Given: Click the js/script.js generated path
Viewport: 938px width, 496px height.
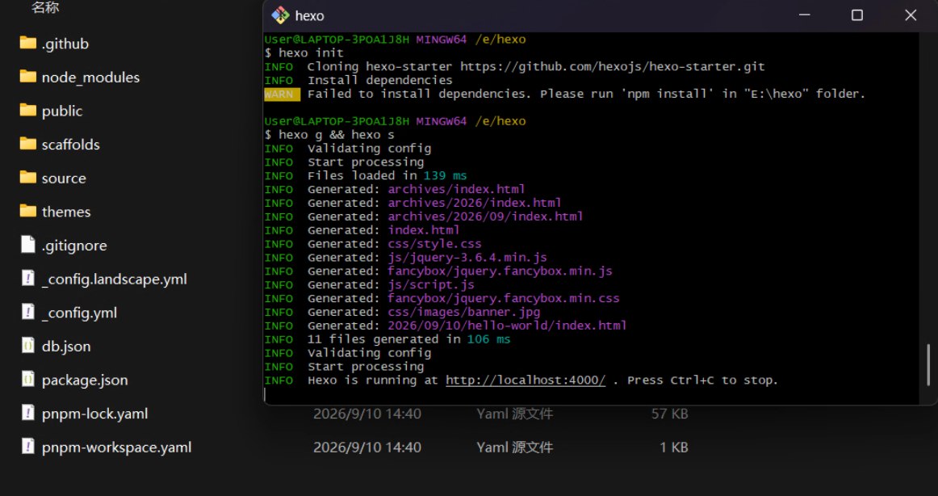Looking at the screenshot, I should pyautogui.click(x=431, y=285).
